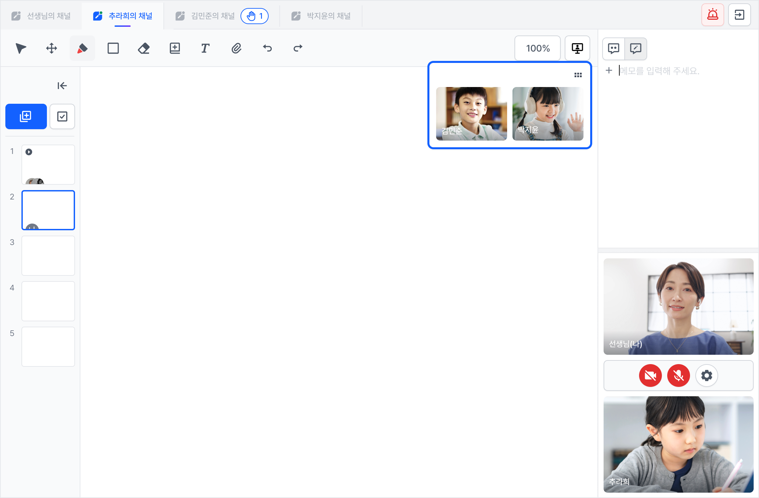Select the arrow pointer tool
The height and width of the screenshot is (498, 759).
[21, 48]
